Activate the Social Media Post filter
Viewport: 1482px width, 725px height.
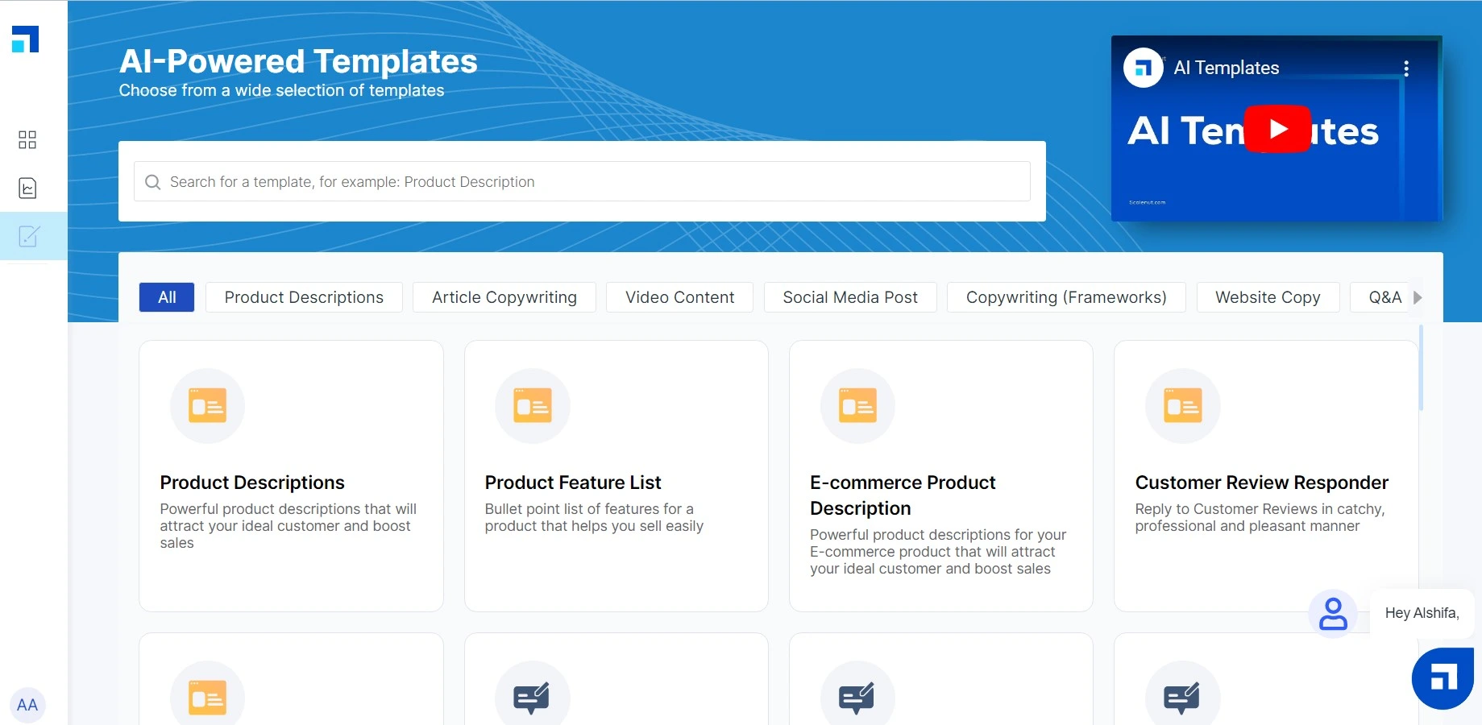849,297
